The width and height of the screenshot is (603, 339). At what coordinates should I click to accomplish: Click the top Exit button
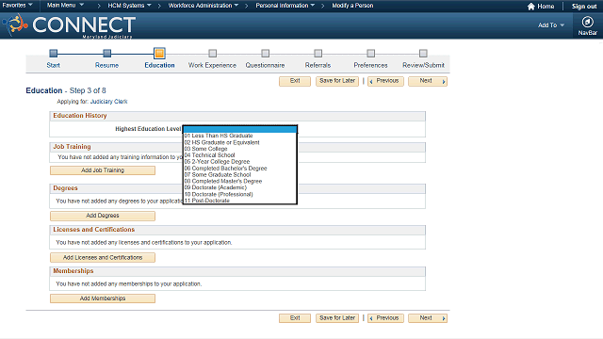pos(295,81)
